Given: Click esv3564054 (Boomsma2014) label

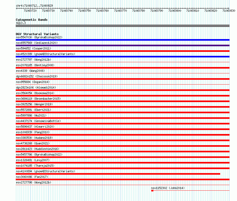Looking at the screenshot, I should [35, 93].
